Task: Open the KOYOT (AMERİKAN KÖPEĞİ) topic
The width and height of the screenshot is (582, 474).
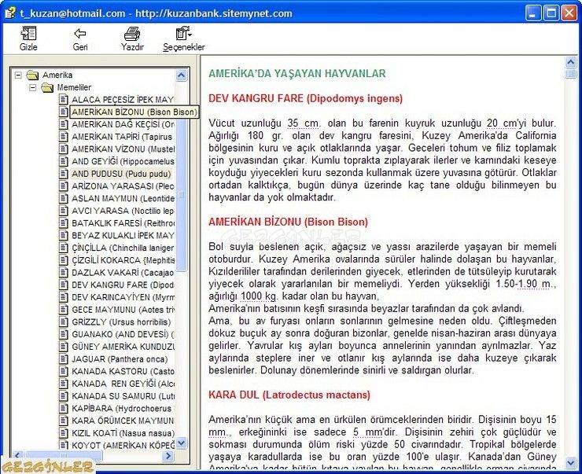Action: [123, 445]
